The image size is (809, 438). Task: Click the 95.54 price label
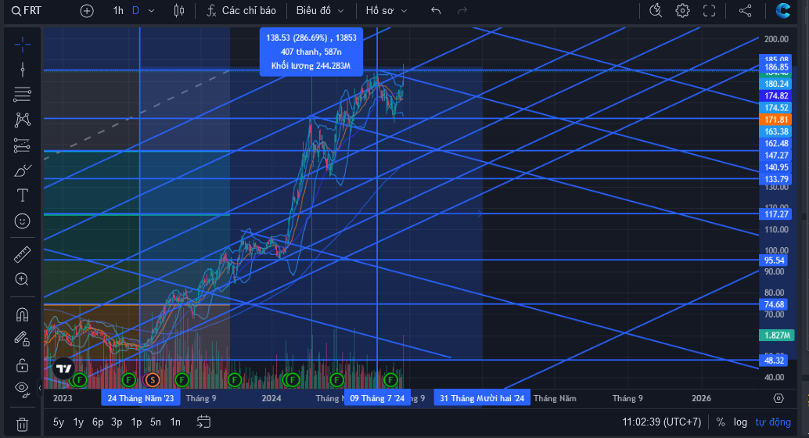(775, 260)
